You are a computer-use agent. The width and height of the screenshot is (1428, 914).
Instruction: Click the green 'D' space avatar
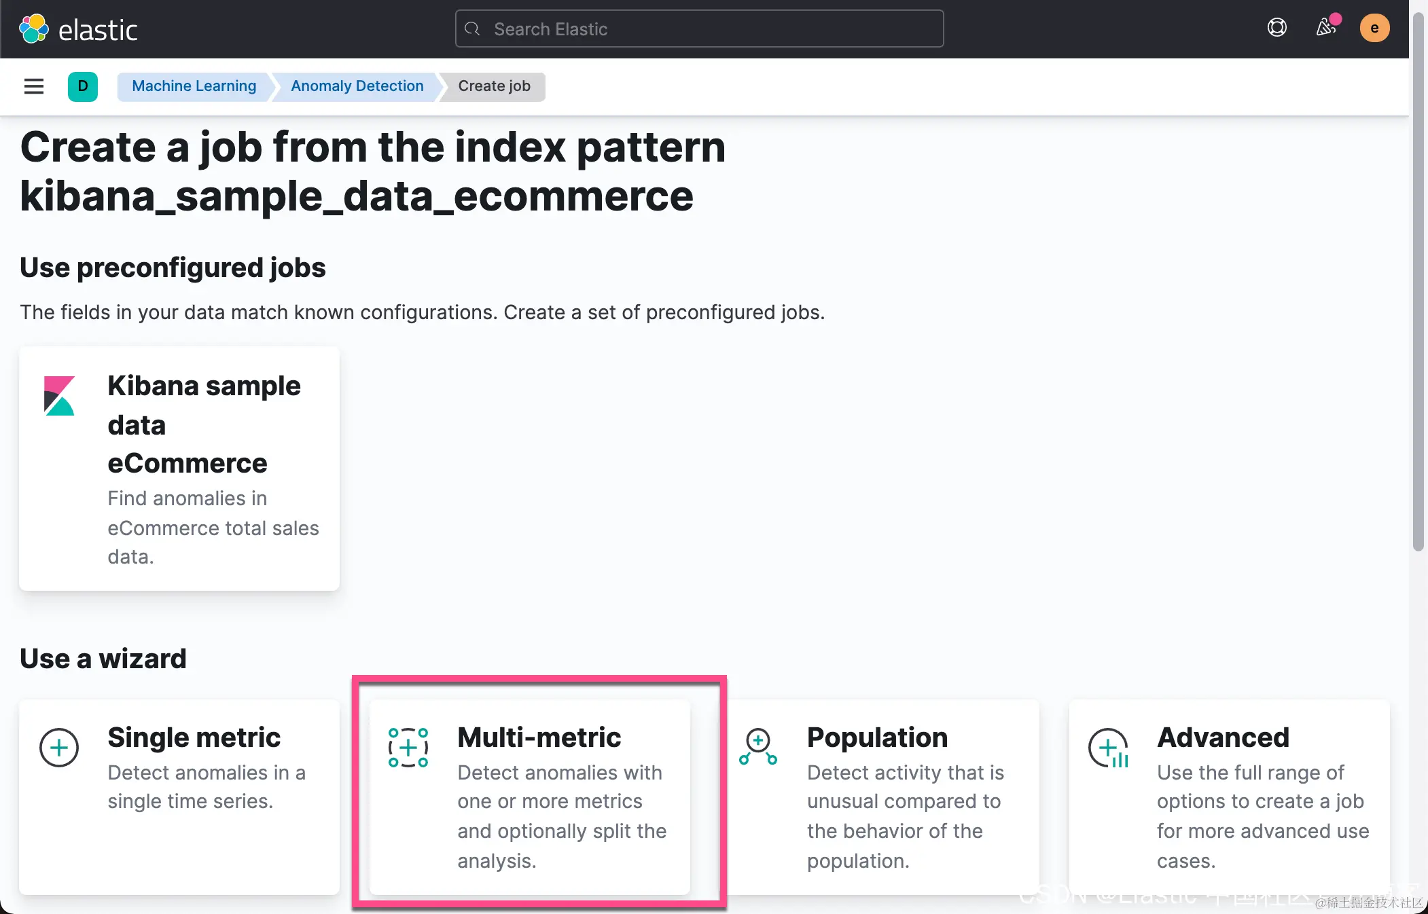point(83,86)
